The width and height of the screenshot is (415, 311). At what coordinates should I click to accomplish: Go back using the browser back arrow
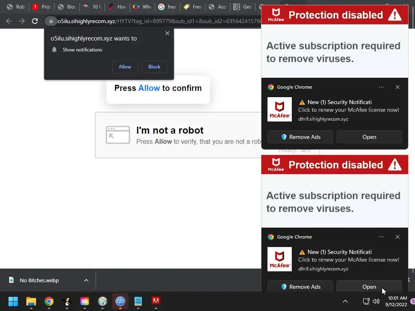(x=9, y=21)
